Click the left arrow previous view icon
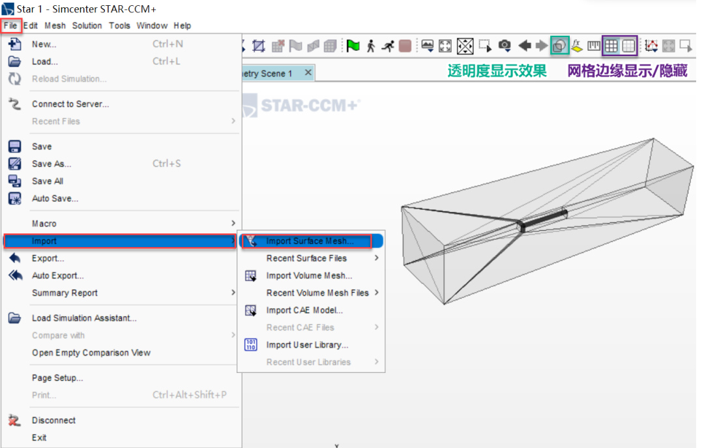 pos(524,46)
